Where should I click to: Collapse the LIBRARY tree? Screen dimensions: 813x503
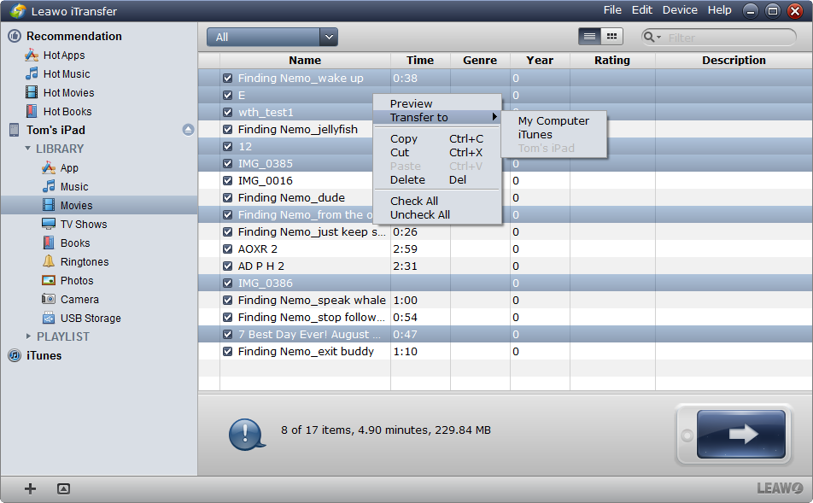[28, 149]
